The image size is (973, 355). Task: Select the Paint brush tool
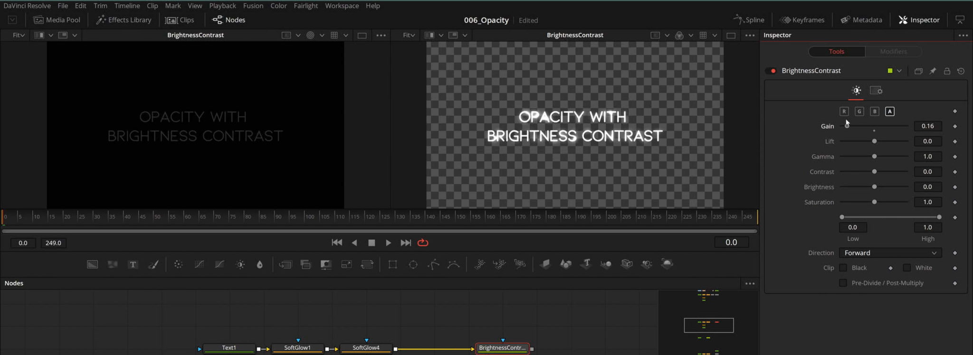click(x=153, y=264)
